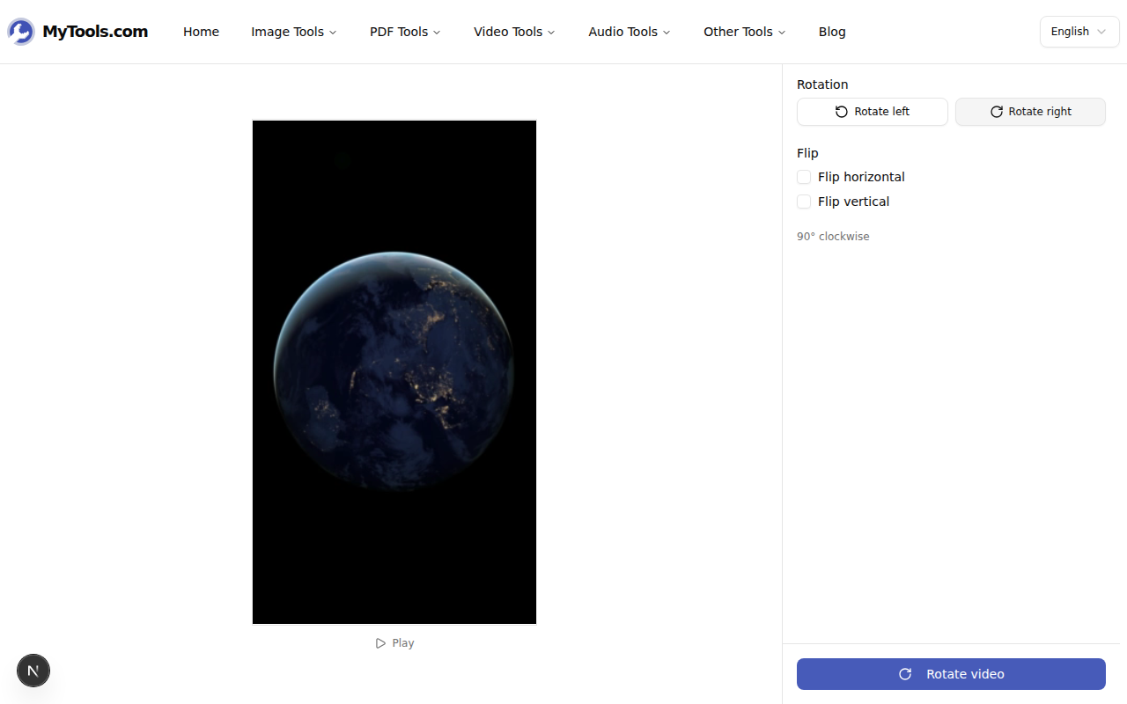This screenshot has height=704, width=1127.
Task: Select the Rotate right button
Action: [x=1030, y=112]
